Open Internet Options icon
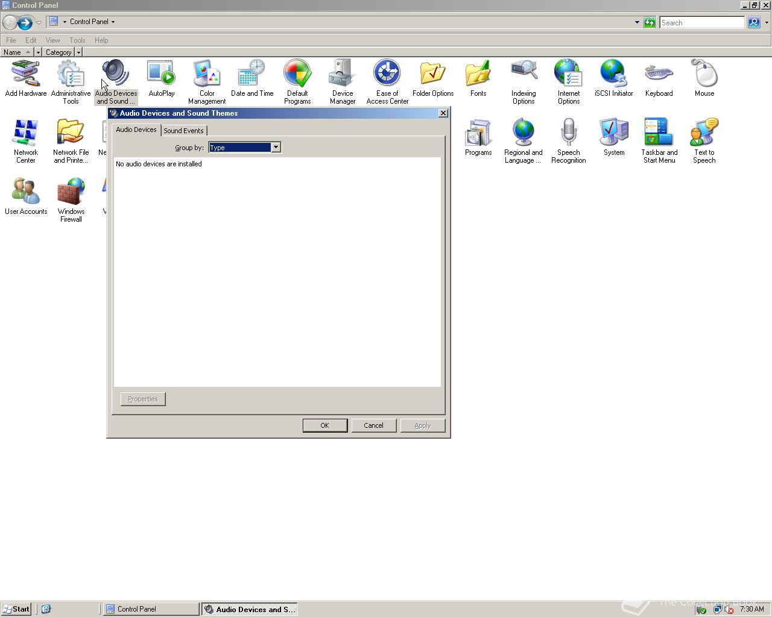 pos(568,82)
